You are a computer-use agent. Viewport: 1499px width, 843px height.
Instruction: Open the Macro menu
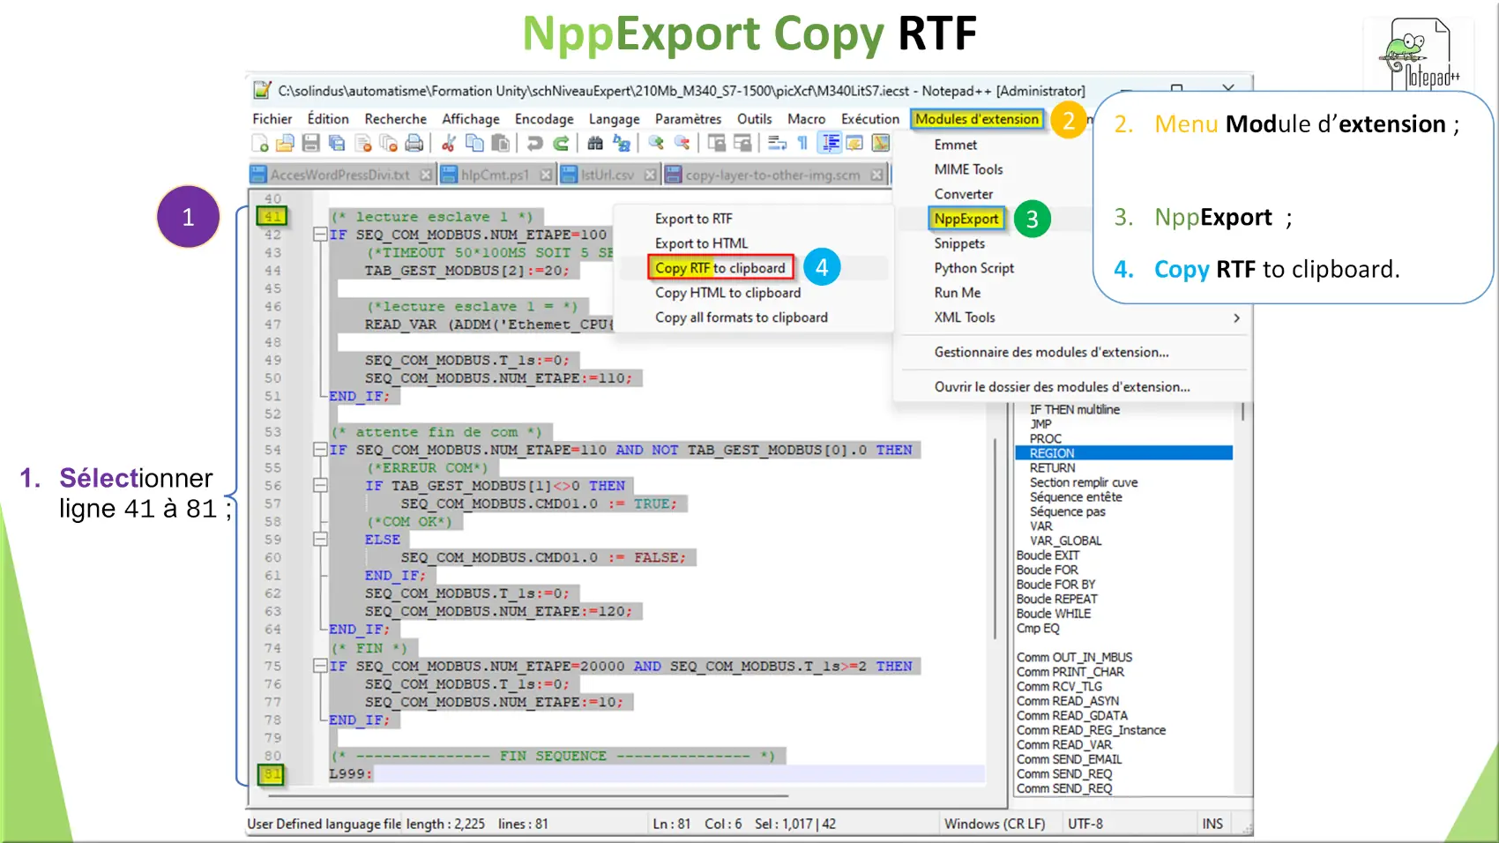pyautogui.click(x=806, y=119)
